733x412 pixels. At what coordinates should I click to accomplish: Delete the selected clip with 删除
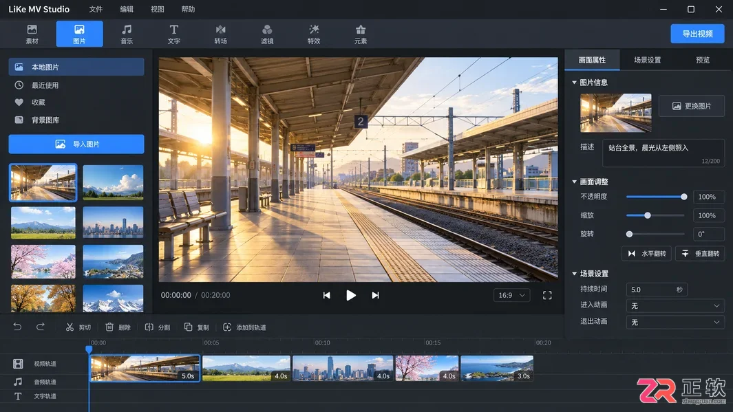pos(118,327)
